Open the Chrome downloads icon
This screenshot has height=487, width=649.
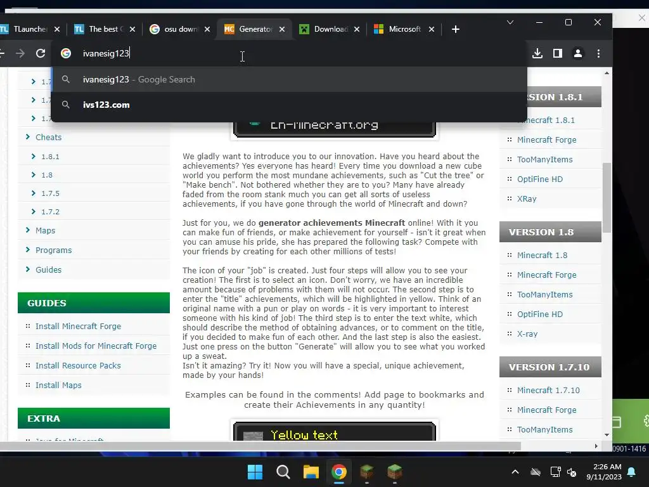click(x=537, y=53)
